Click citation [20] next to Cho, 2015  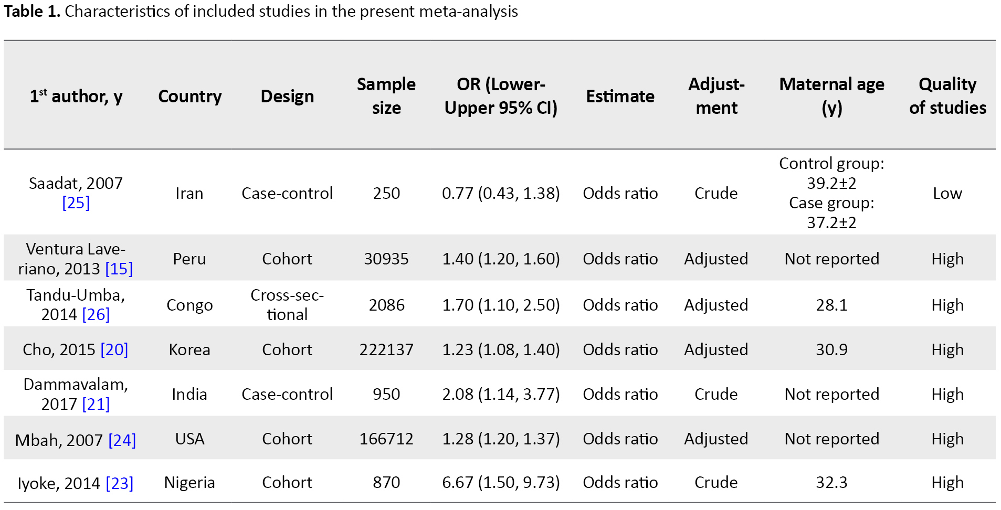pos(114,350)
